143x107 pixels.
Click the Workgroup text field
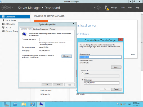[x=102, y=83]
